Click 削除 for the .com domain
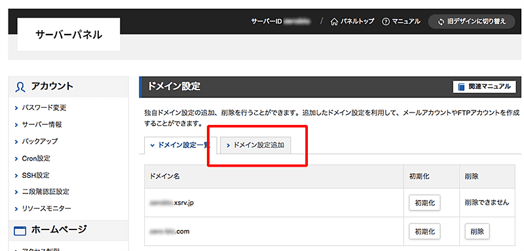Screen dimensions: 524x251 pyautogui.click(x=477, y=231)
